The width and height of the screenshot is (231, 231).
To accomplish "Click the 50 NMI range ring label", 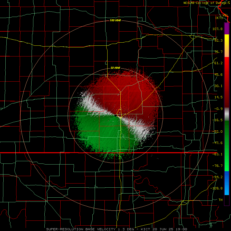I will point(115,68).
